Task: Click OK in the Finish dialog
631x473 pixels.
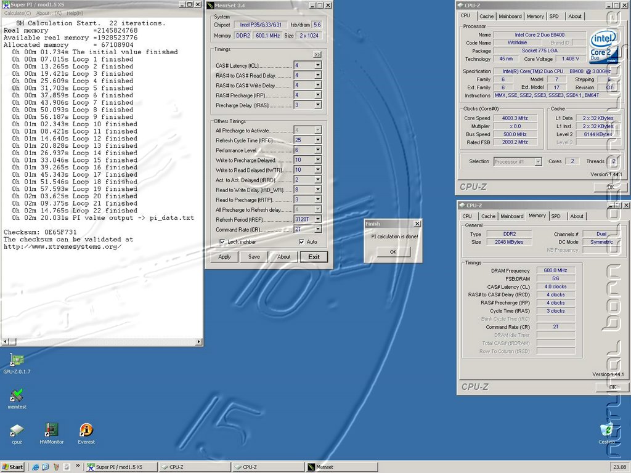Action: pyautogui.click(x=393, y=252)
